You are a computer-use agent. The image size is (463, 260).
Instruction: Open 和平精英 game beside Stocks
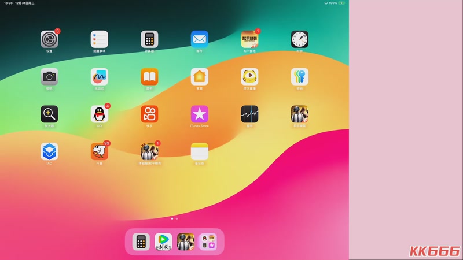point(299,114)
